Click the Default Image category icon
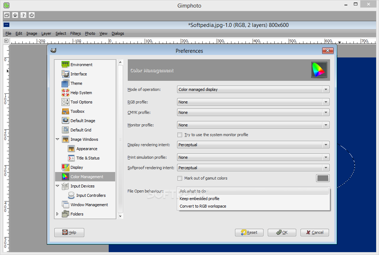The image size is (379, 255). pos(65,120)
